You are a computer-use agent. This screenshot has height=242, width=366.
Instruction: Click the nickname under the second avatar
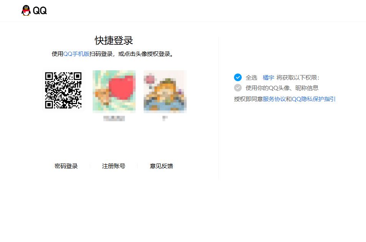pos(165,118)
